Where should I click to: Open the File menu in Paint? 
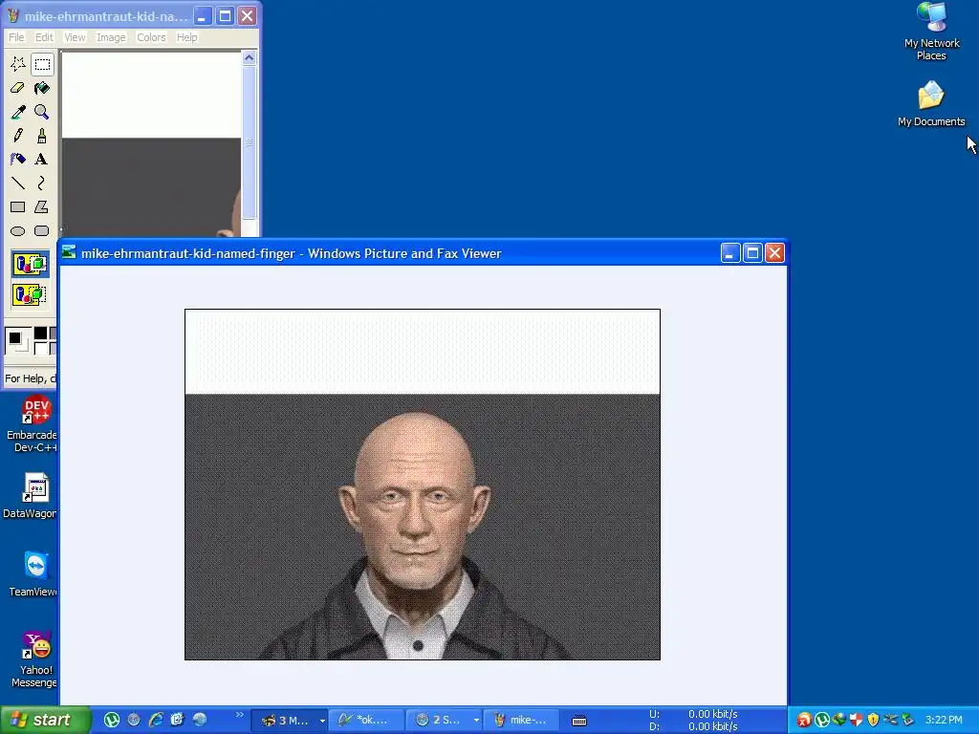click(x=16, y=37)
